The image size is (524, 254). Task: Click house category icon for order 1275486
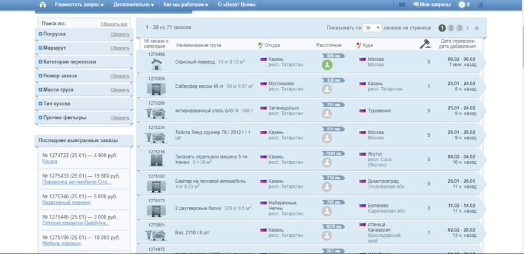(157, 64)
